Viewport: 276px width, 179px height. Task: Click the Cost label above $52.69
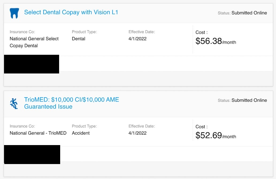pyautogui.click(x=201, y=127)
